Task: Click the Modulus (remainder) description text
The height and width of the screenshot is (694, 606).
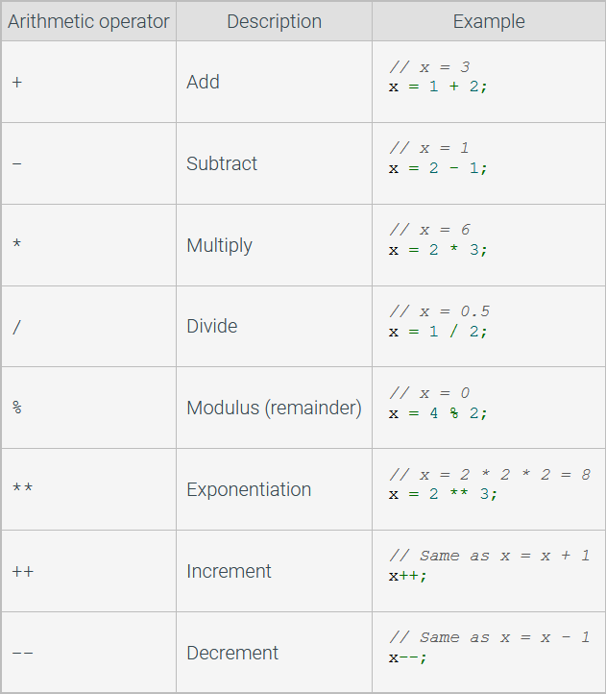Action: tap(274, 409)
